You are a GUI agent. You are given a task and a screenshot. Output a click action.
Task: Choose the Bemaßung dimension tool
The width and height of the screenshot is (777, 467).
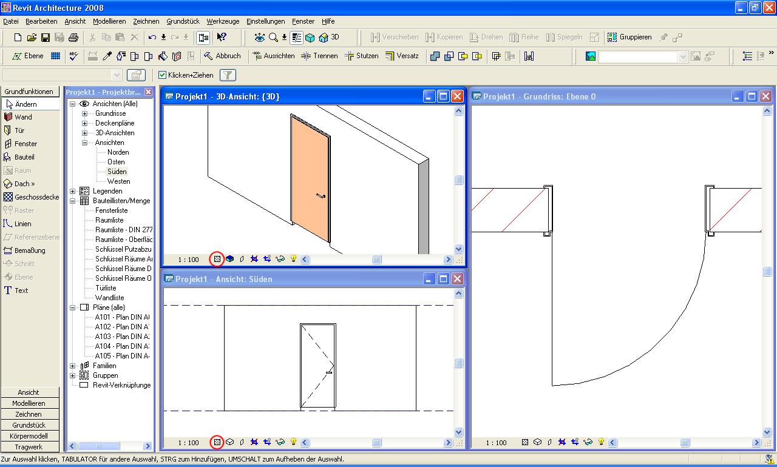(24, 250)
